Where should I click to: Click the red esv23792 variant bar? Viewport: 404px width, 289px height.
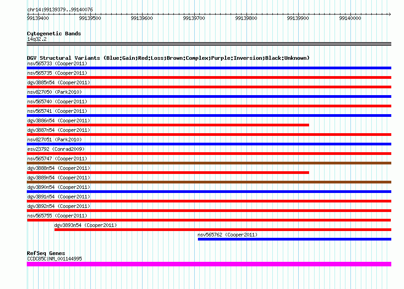(x=209, y=154)
